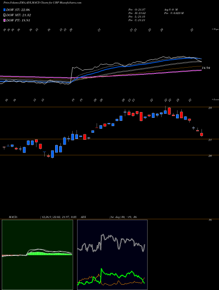The image size is (219, 290).
Task: Click the Pre O: 21.37 value
Action: tap(137, 10)
